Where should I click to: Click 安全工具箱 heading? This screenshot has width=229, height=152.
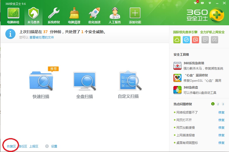point(181,55)
